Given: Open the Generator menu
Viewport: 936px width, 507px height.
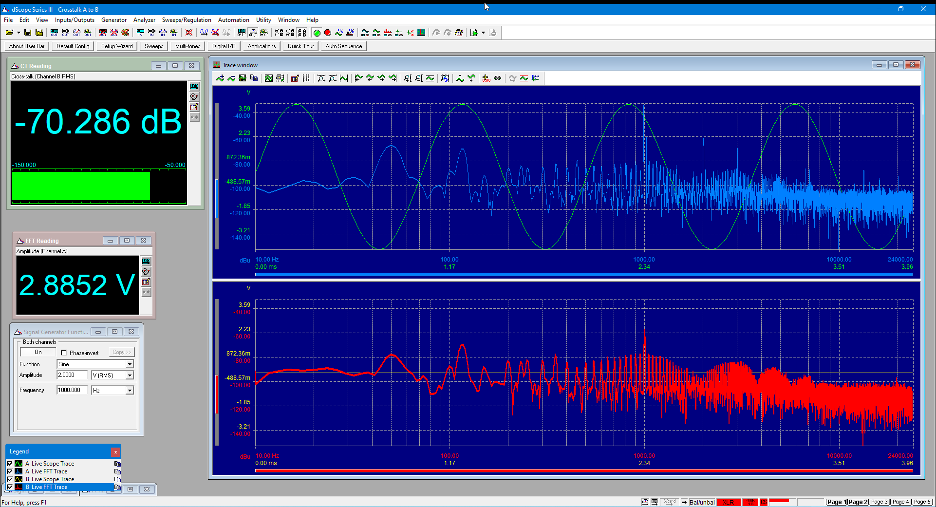Looking at the screenshot, I should tap(114, 20).
